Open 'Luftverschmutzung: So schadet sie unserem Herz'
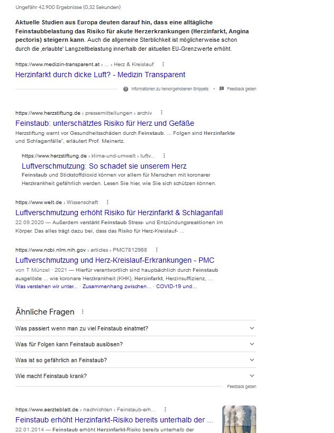The height and width of the screenshot is (433, 334). click(104, 166)
